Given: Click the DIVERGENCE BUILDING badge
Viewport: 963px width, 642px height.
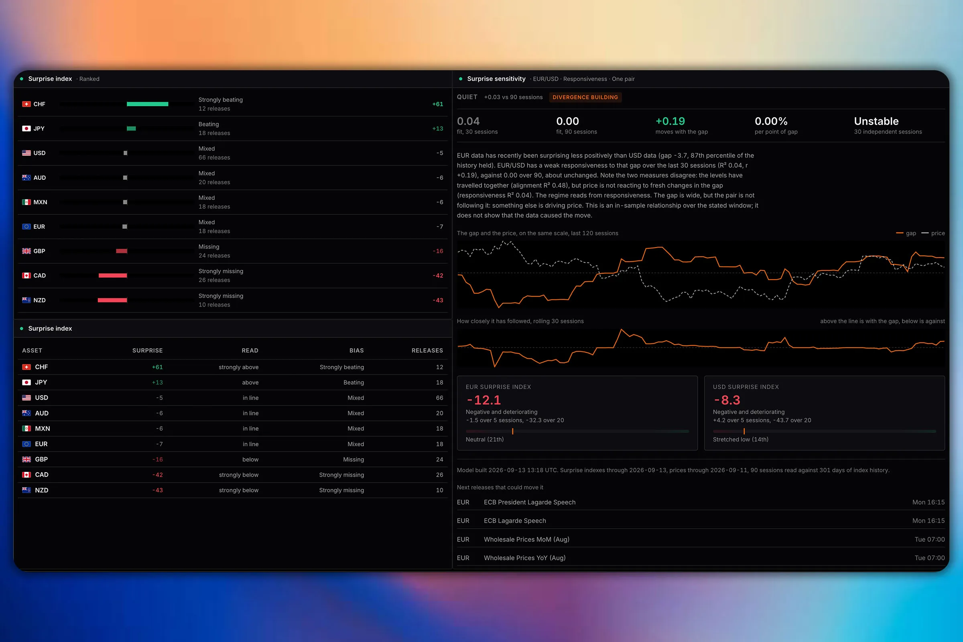Looking at the screenshot, I should 585,98.
